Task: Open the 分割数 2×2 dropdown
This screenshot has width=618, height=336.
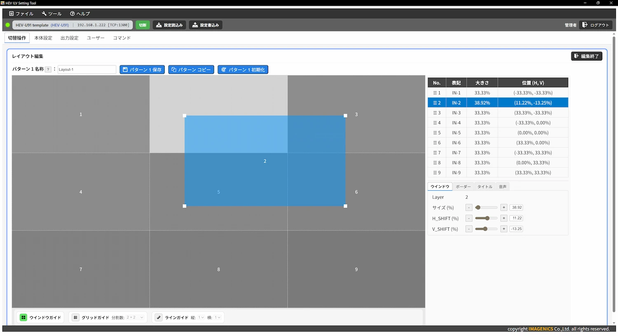Action: click(135, 317)
